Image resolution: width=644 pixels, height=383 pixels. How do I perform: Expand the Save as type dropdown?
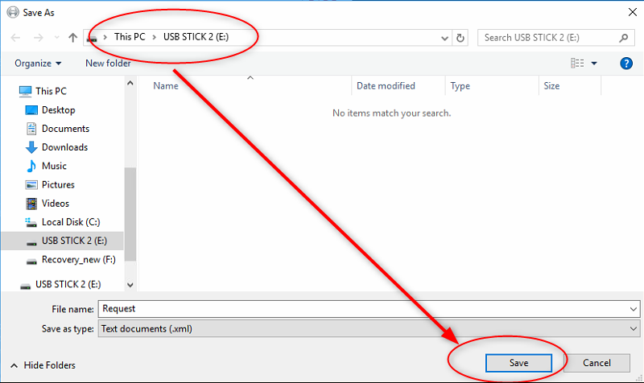[634, 328]
